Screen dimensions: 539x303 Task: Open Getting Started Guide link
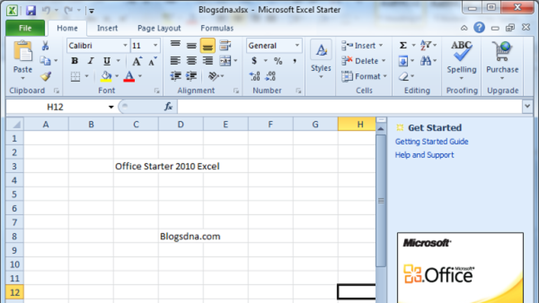point(431,142)
